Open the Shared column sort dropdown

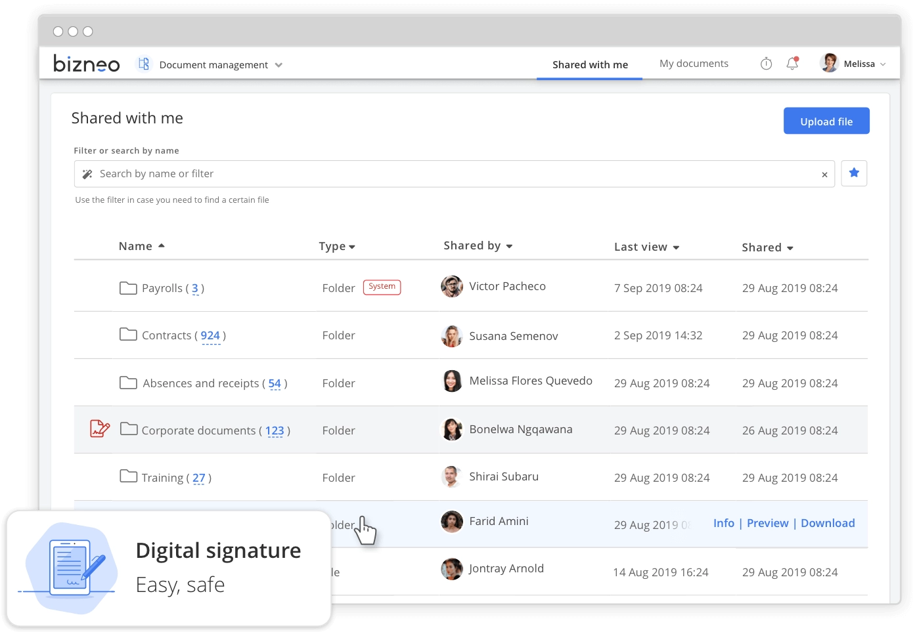[790, 248]
